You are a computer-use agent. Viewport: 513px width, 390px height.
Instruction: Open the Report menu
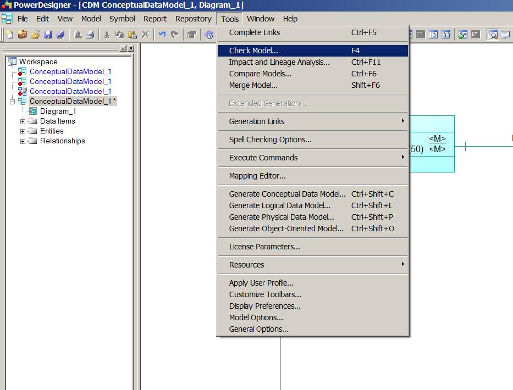point(155,19)
